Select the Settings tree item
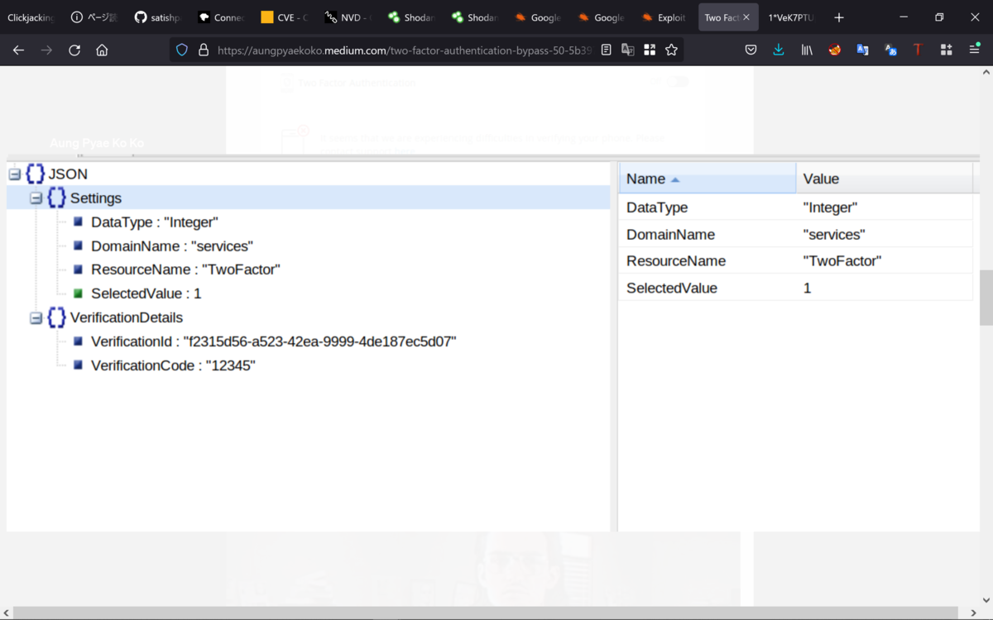 pos(96,198)
